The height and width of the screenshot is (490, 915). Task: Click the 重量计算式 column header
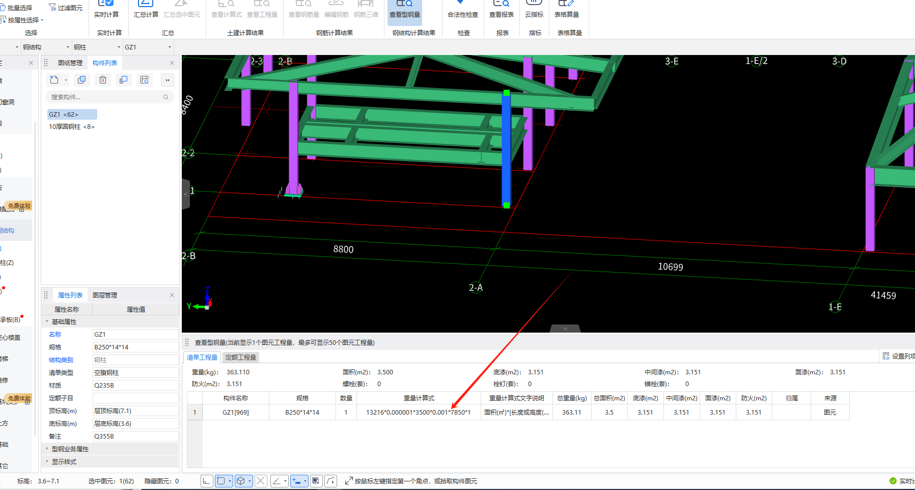point(419,398)
